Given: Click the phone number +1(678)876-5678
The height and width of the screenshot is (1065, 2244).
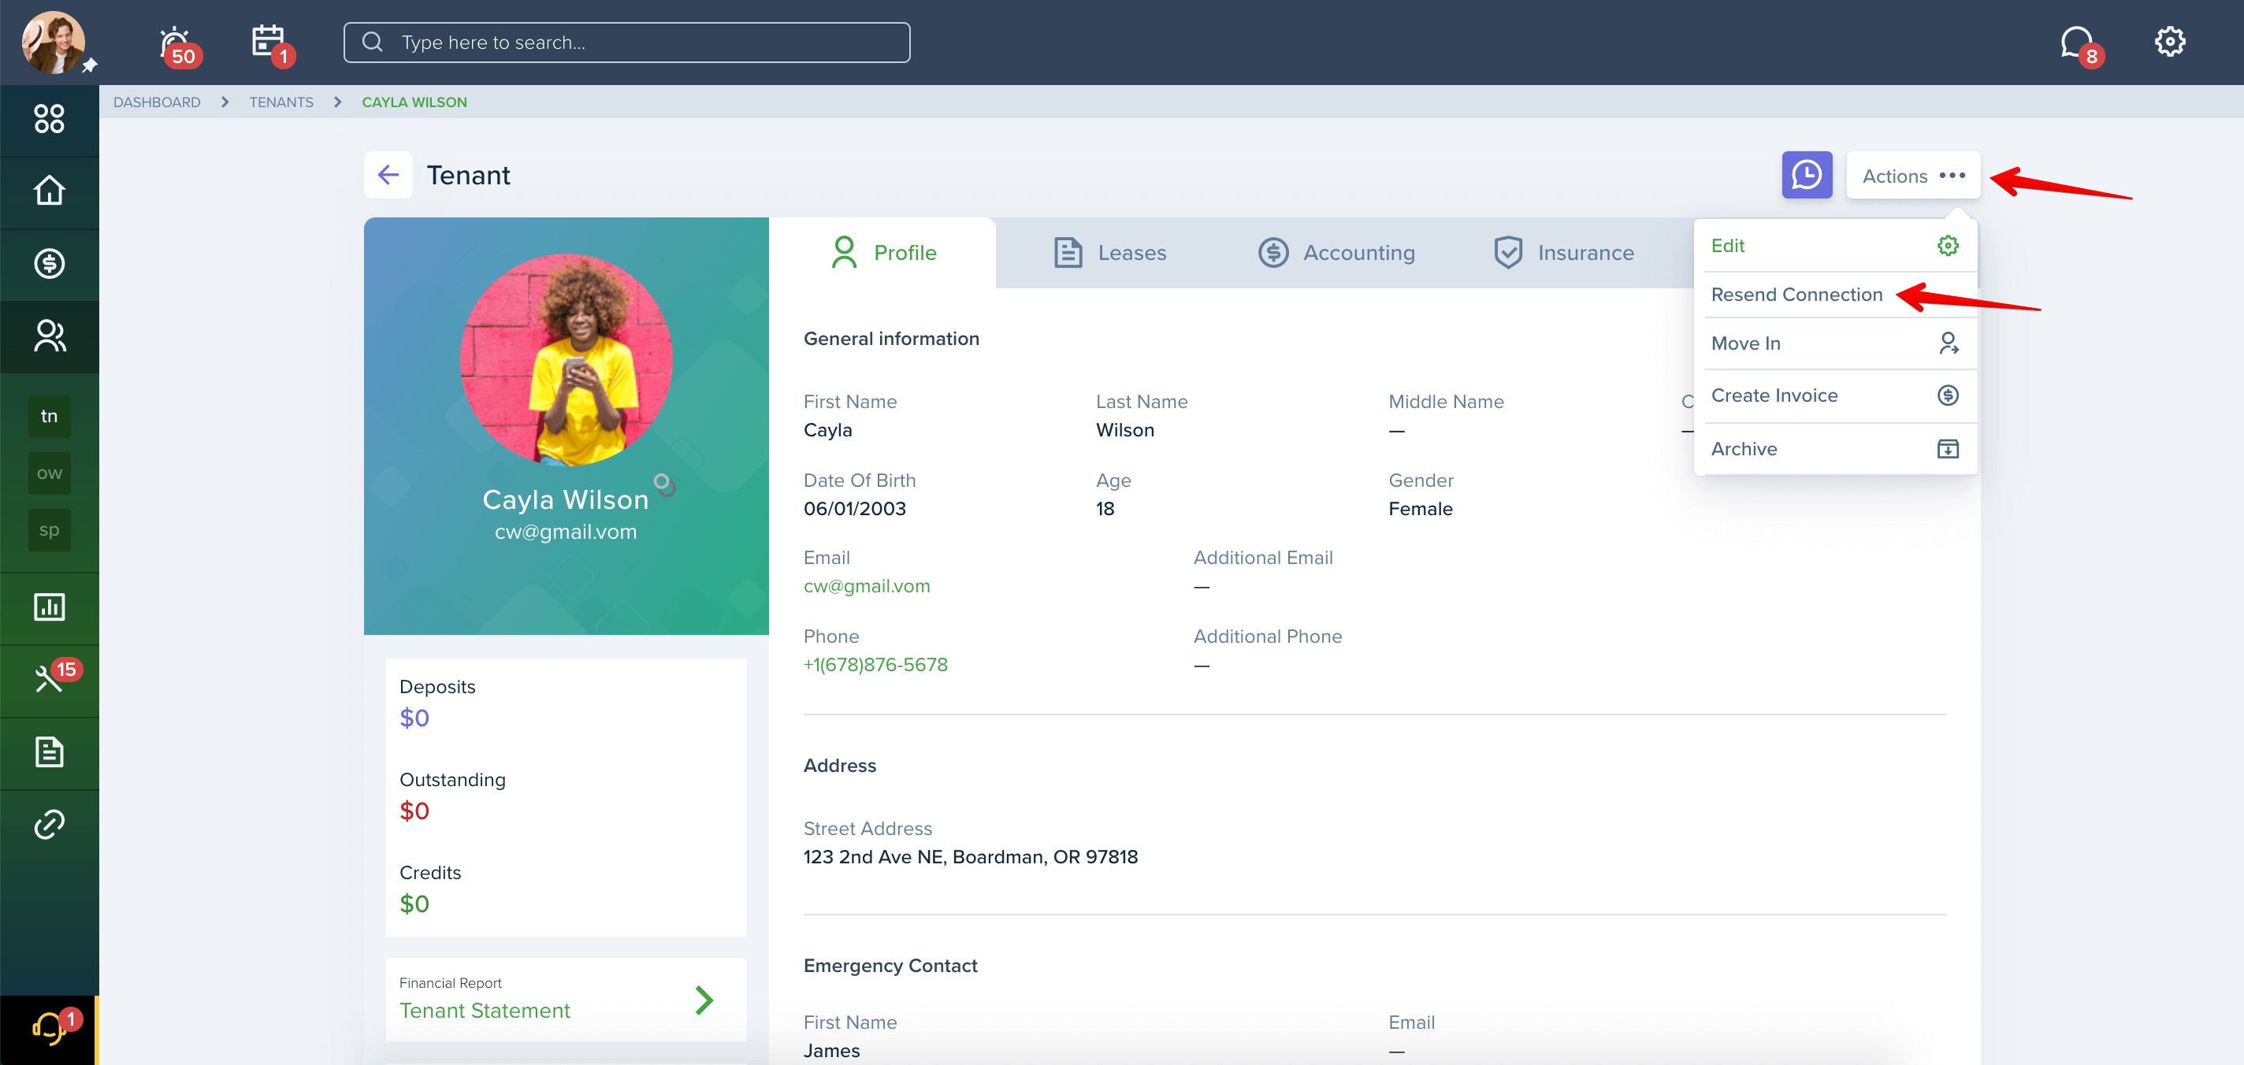Looking at the screenshot, I should click(x=875, y=664).
